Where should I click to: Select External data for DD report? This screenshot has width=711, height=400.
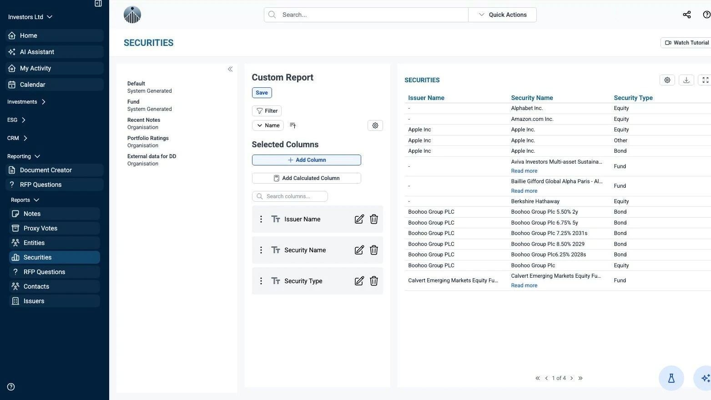coord(152,160)
